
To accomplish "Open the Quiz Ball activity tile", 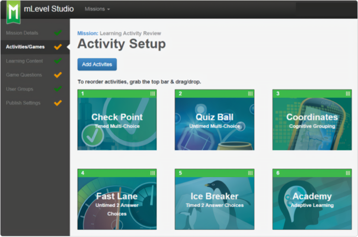I will tap(214, 123).
